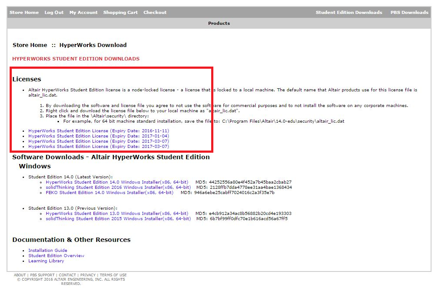Image resolution: width=435 pixels, height=288 pixels.
Task: Download HyperWorks Student Edition 13.0 Windows Installer
Action: coord(117,213)
